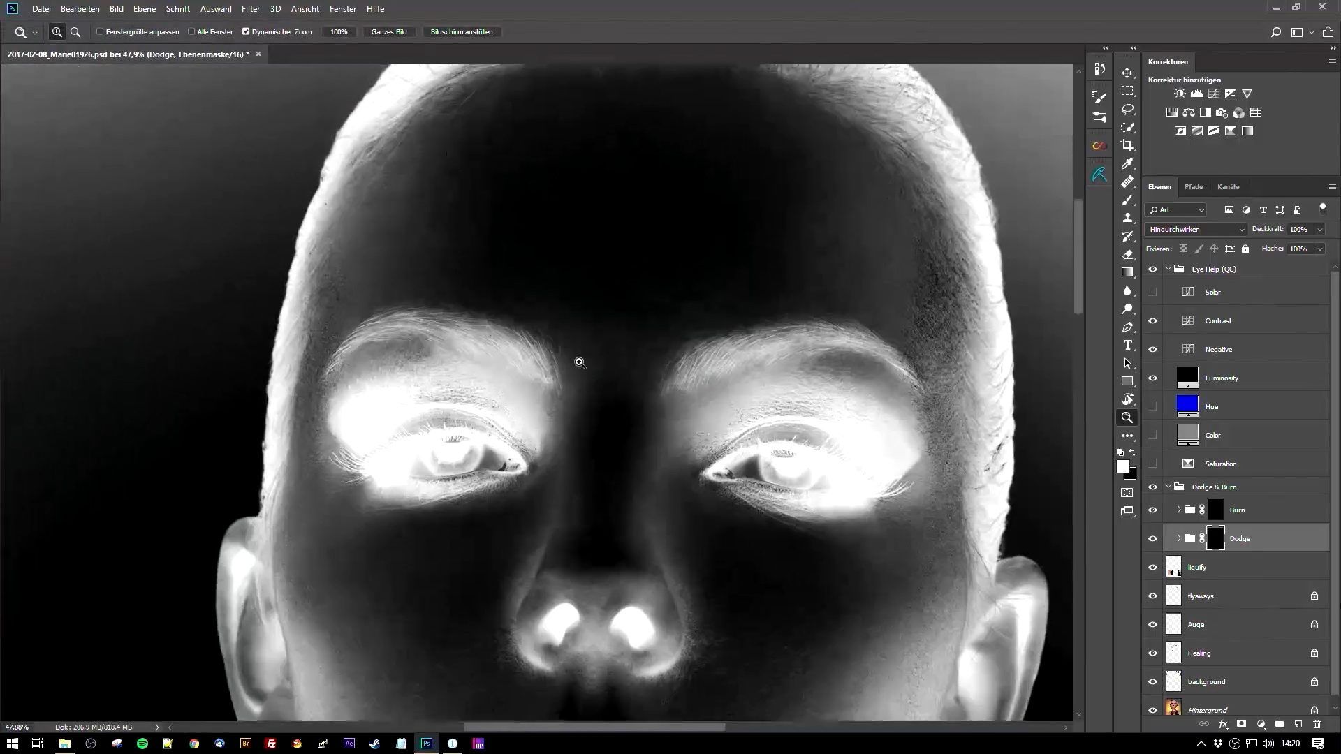Select the Eyedropper tool

click(x=1127, y=163)
